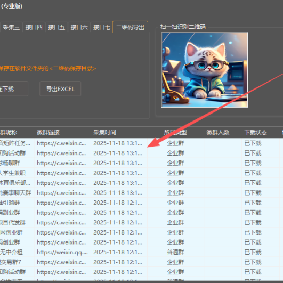Click the 下载 button left of 导出EXCEL
The width and height of the screenshot is (283, 283).
pos(14,89)
